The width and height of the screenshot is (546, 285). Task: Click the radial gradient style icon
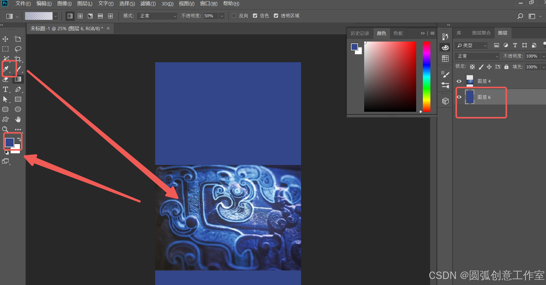[x=80, y=16]
